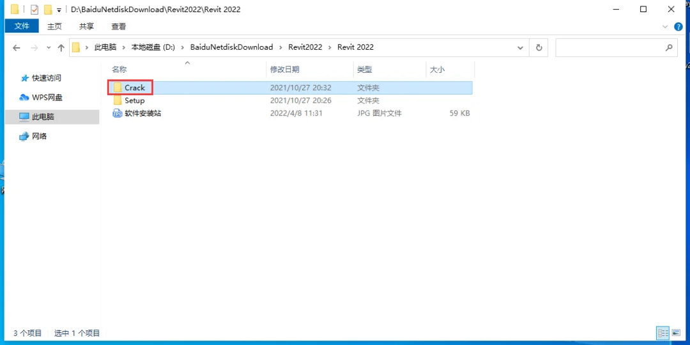The height and width of the screenshot is (345, 690).
Task: Click the Crack date 2021/10/27 20:32
Action: coord(300,88)
